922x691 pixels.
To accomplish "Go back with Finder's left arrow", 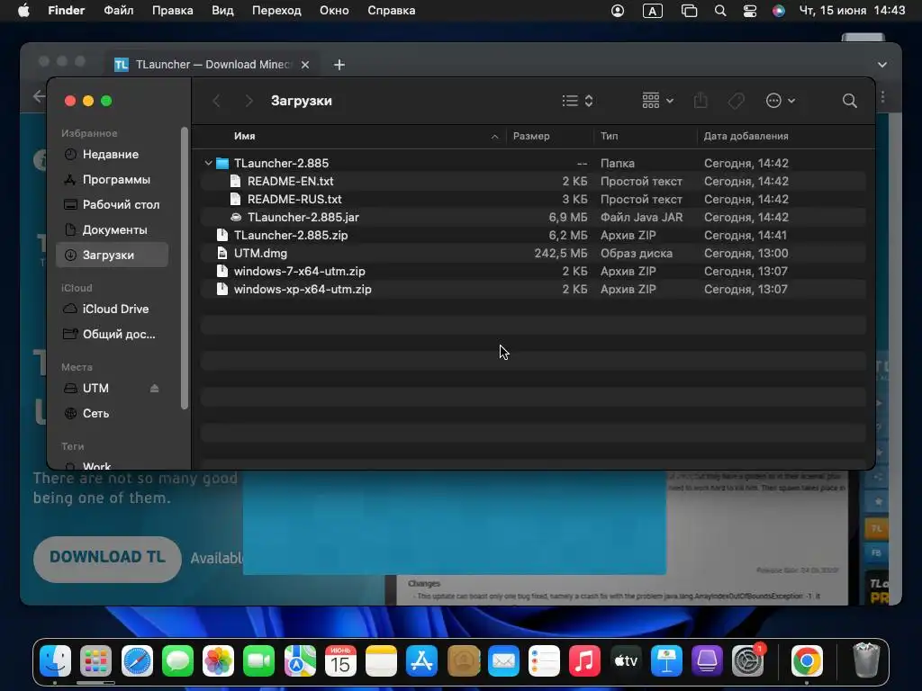I will 216,101.
